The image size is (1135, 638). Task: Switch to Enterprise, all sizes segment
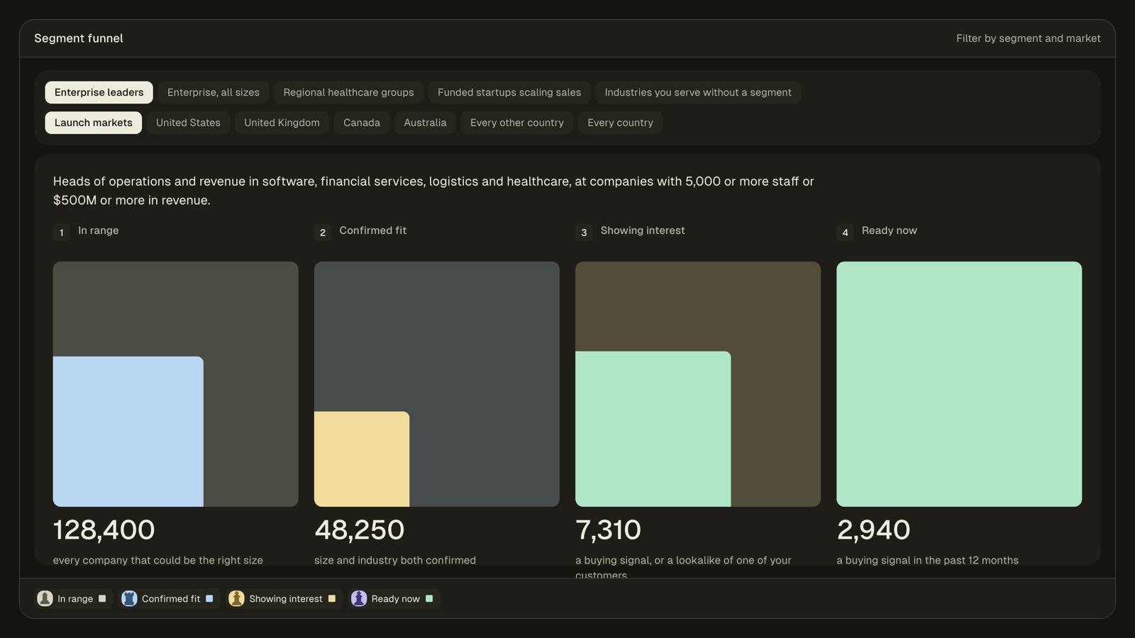pos(214,92)
